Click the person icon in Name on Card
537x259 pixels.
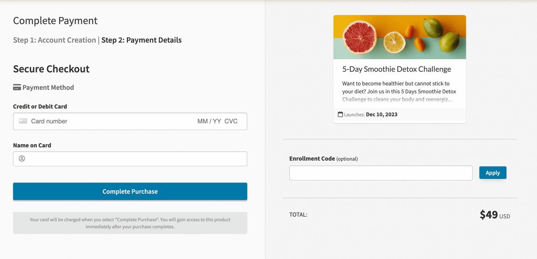pos(22,158)
